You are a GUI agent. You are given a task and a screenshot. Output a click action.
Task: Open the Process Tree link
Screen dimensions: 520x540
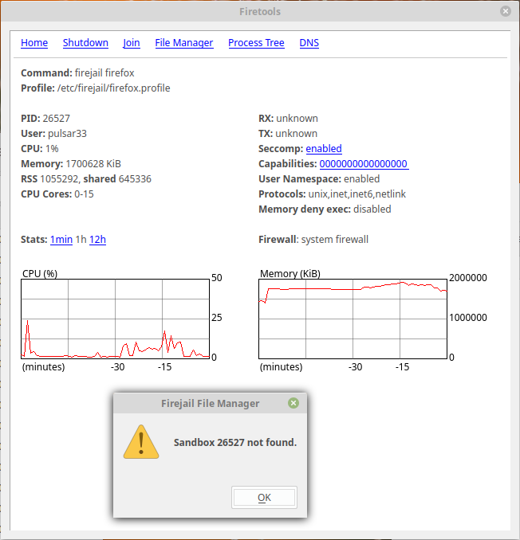[256, 43]
